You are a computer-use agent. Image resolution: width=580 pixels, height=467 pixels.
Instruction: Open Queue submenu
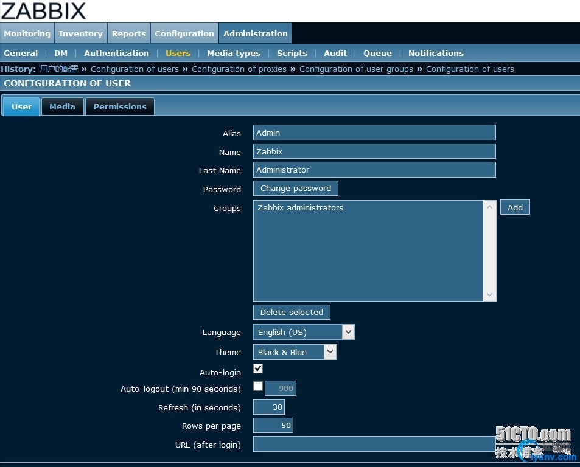coord(377,53)
